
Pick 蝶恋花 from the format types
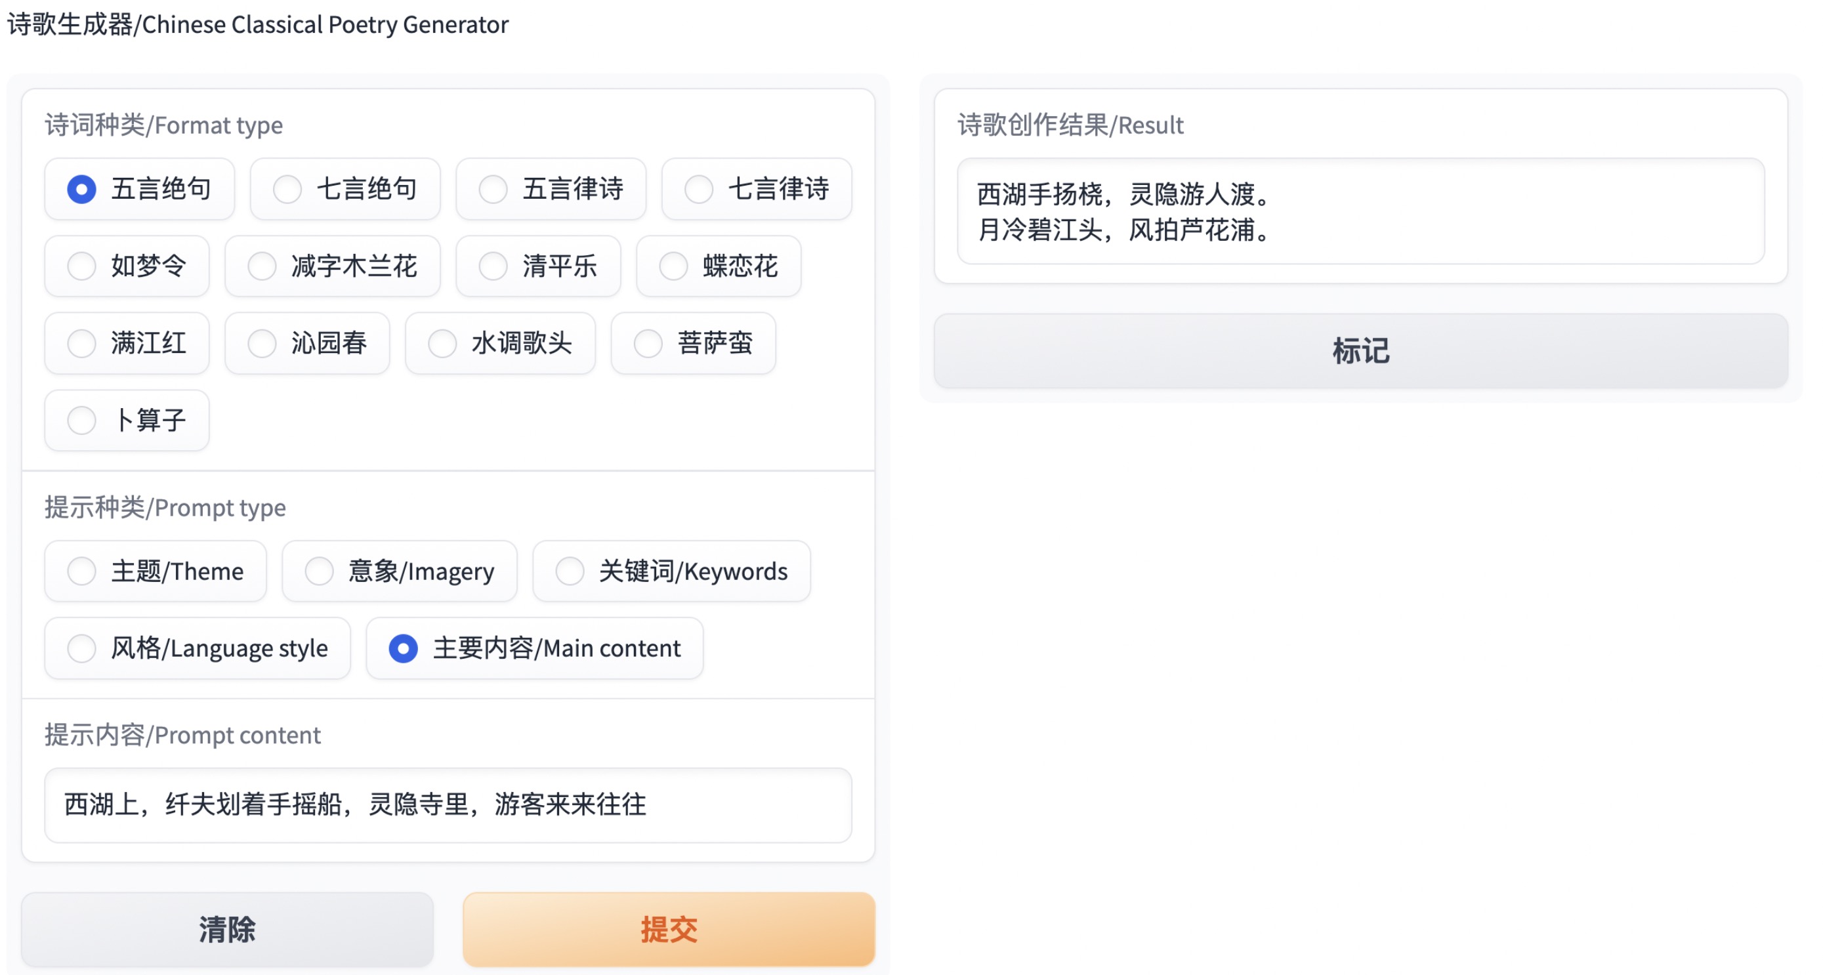pyautogui.click(x=673, y=267)
